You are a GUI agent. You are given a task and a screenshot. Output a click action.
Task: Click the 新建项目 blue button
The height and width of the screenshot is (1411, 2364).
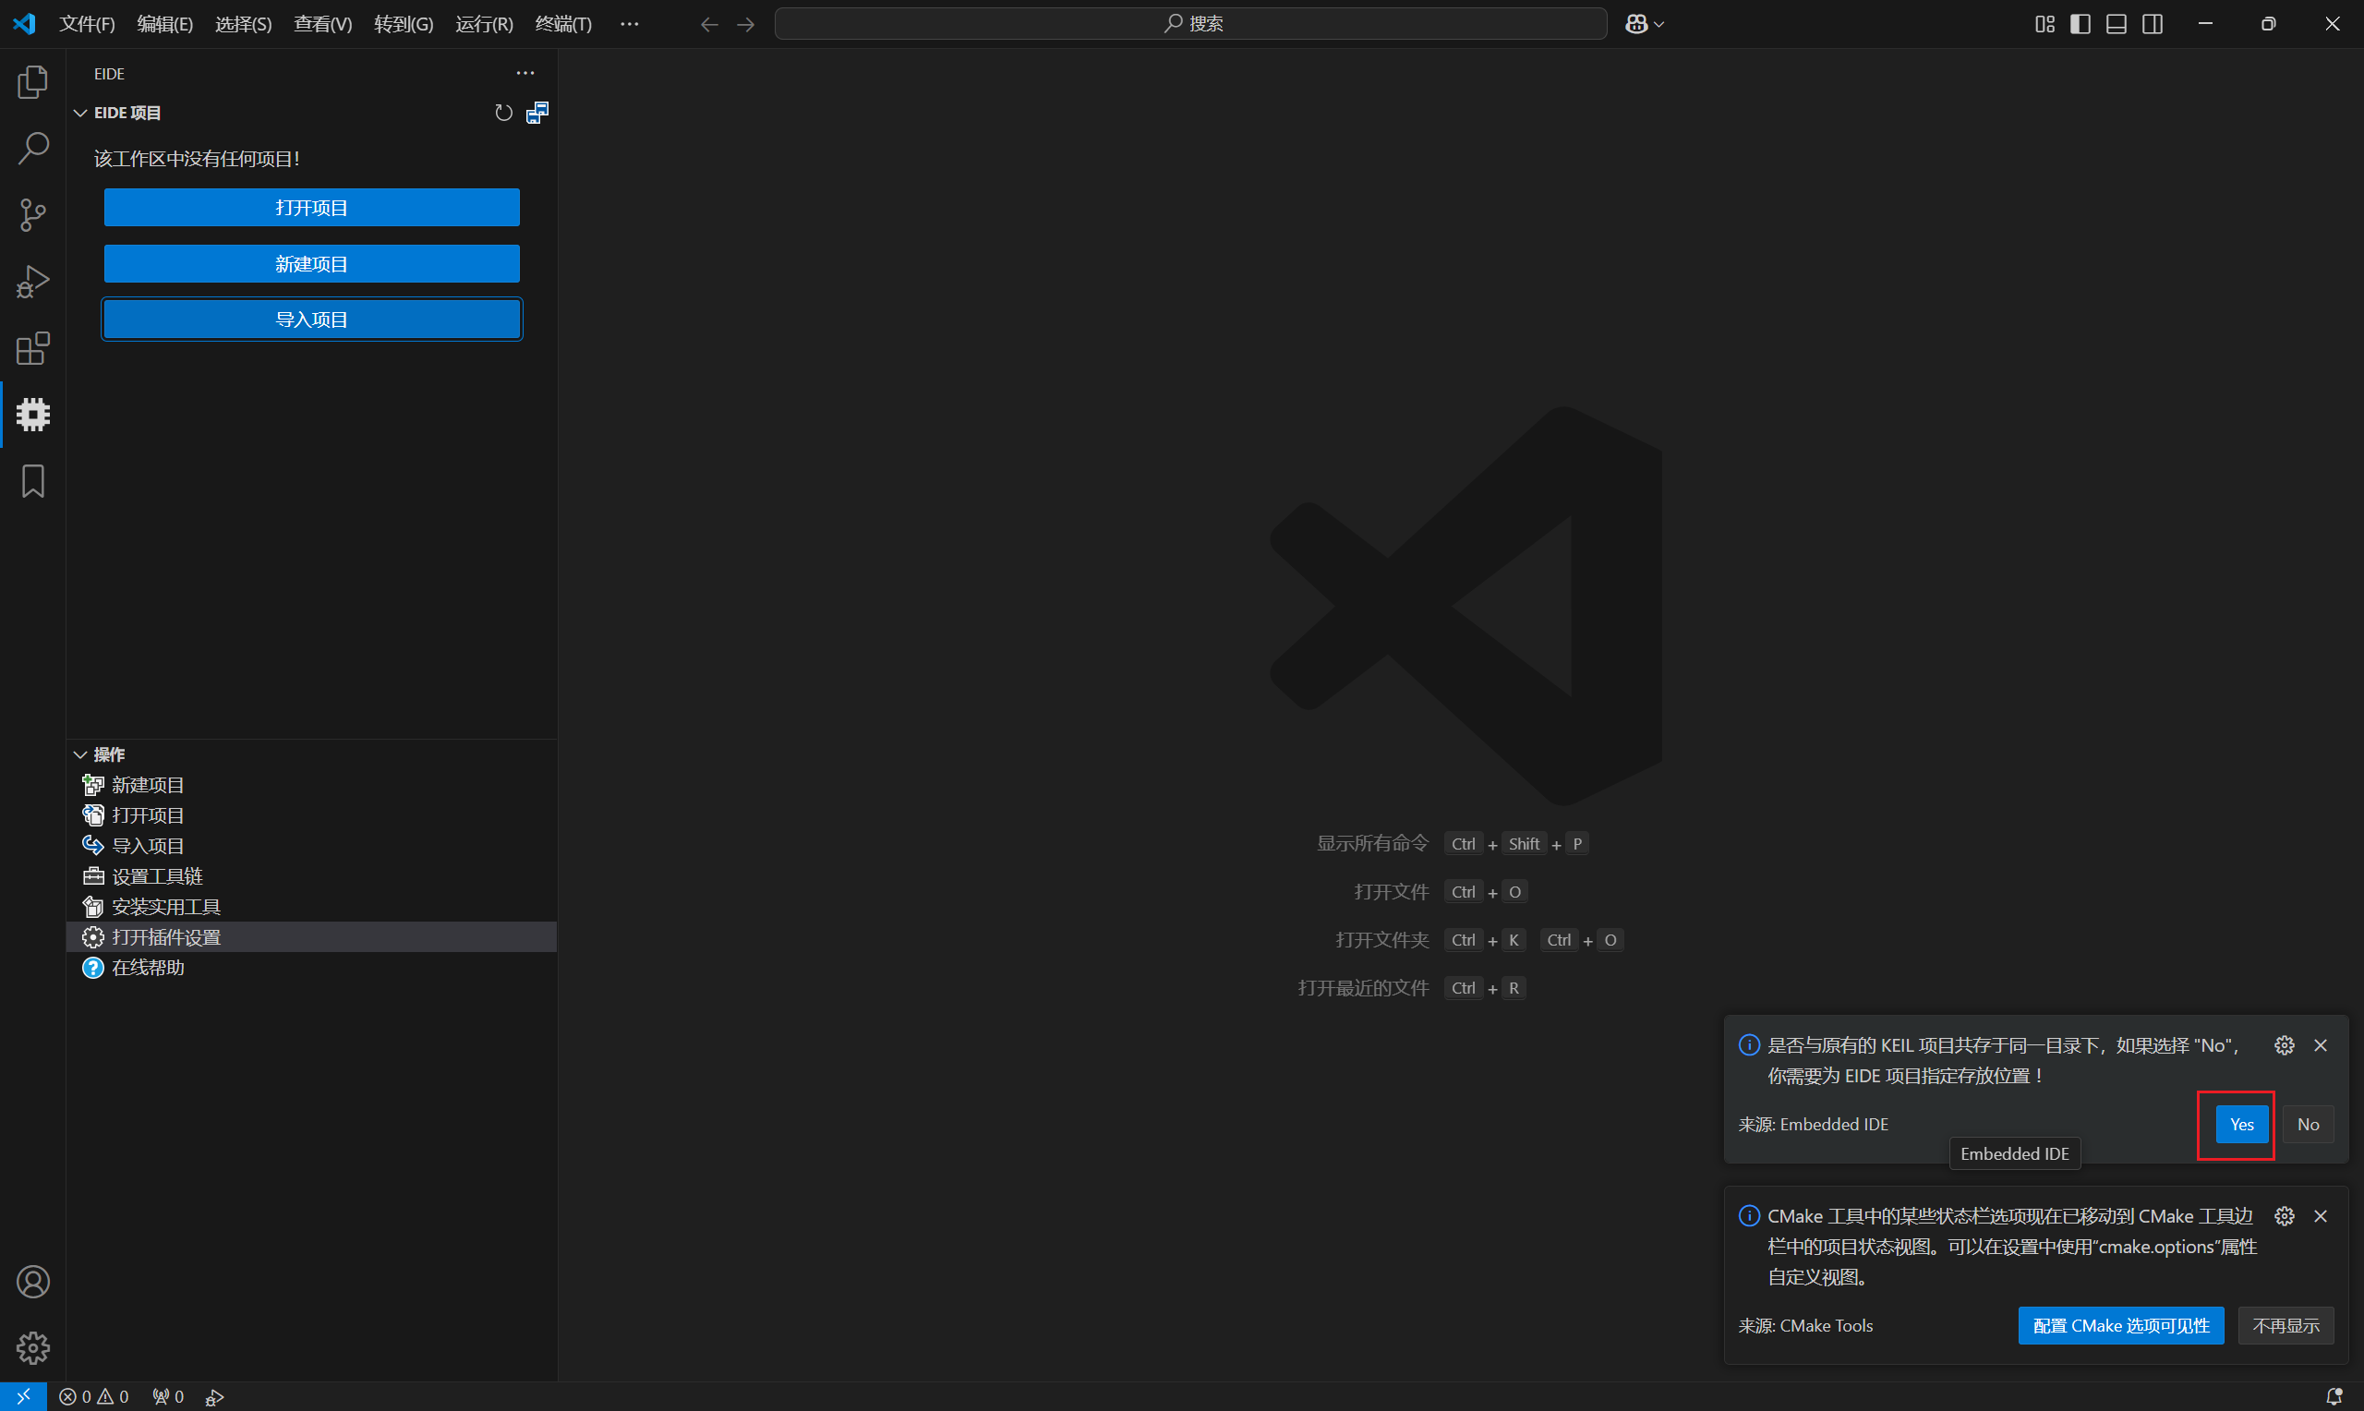click(312, 263)
